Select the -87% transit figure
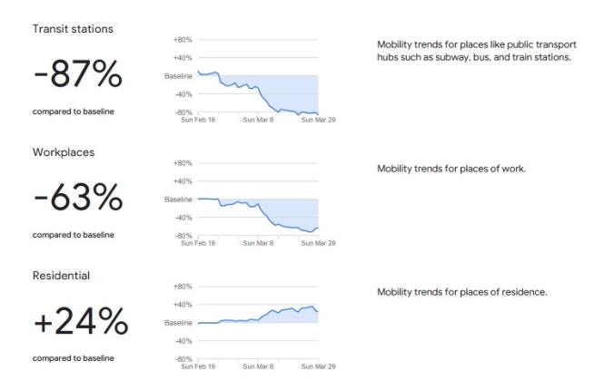The width and height of the screenshot is (614, 390). pyautogui.click(x=77, y=76)
